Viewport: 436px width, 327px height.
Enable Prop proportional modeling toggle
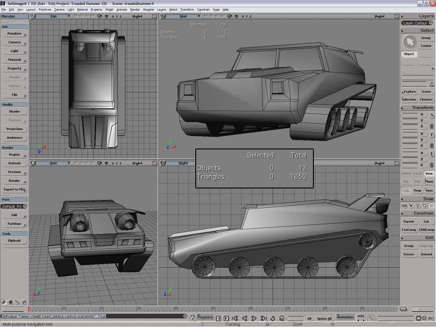tap(417, 191)
